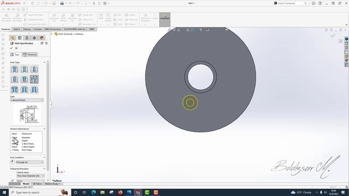
Task: Select the plain Slot hole type icon
Action: click(34, 89)
